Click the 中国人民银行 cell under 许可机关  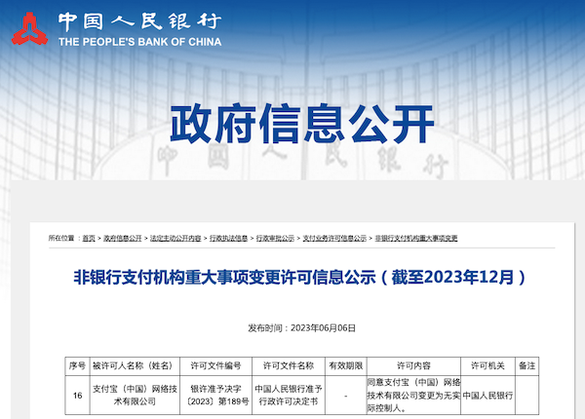pos(487,396)
